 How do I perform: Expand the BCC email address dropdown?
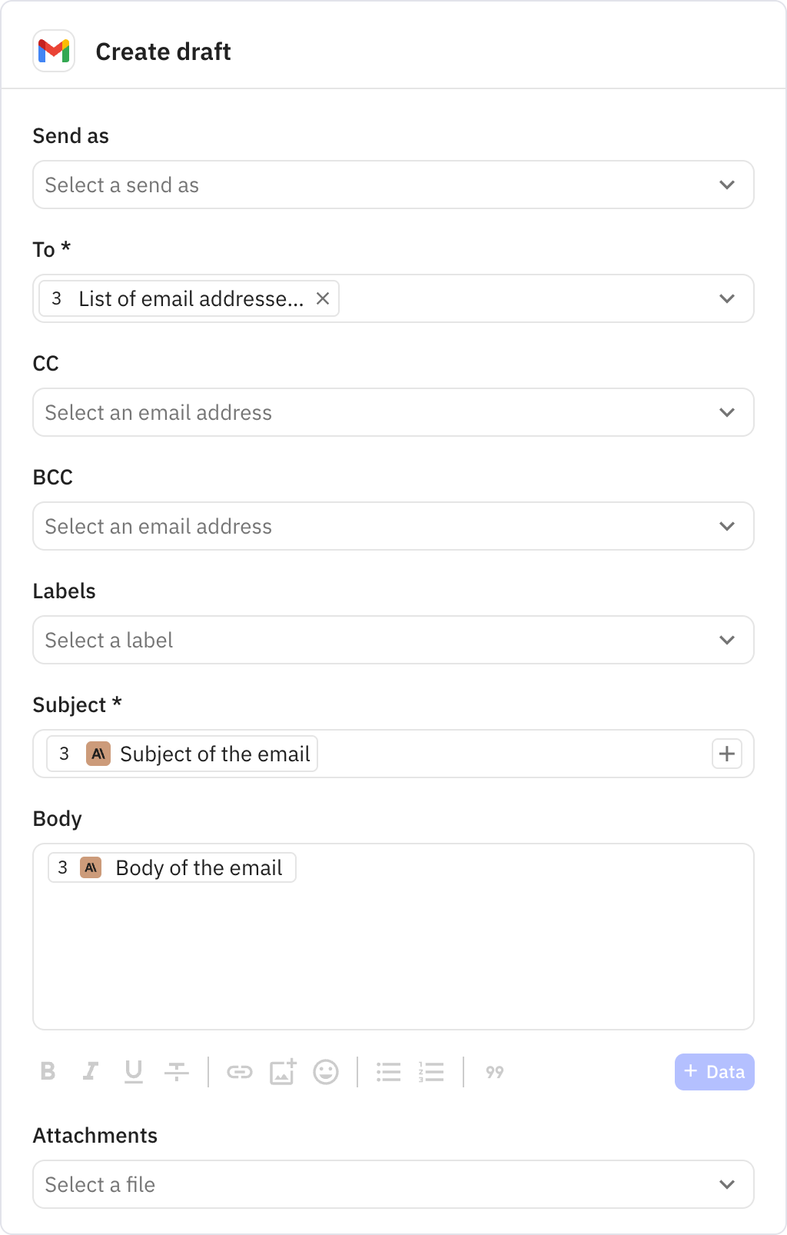(393, 526)
